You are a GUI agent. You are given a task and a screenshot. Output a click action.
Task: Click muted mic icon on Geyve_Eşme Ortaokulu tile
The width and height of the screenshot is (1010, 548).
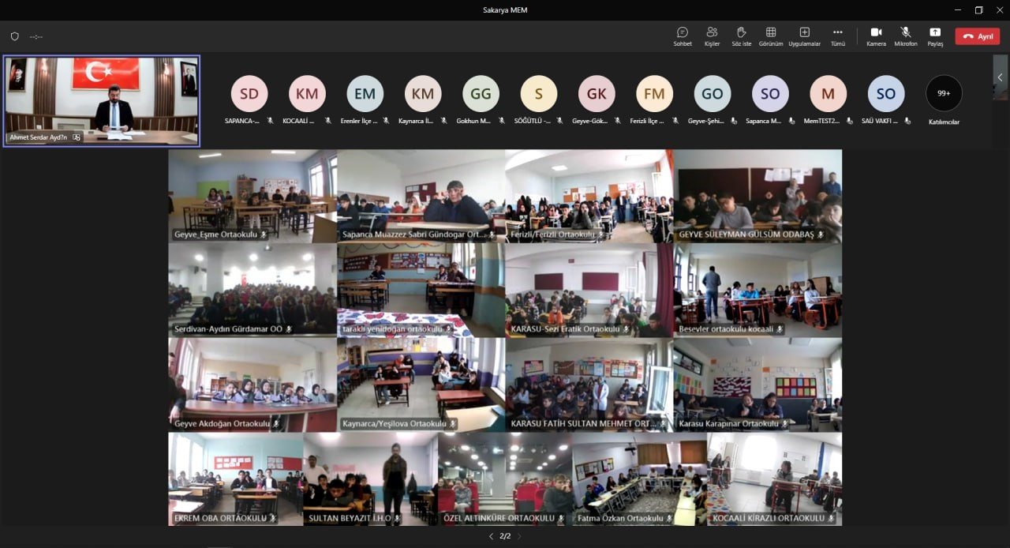coord(264,235)
